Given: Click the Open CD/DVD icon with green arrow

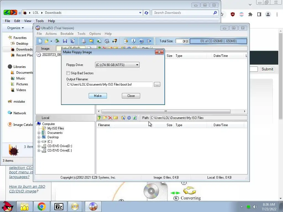Looking at the screenshot, I should tap(57, 41).
